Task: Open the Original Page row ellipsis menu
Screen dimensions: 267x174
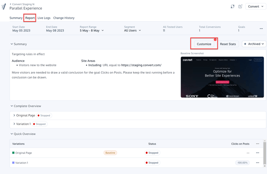Action: point(257,153)
